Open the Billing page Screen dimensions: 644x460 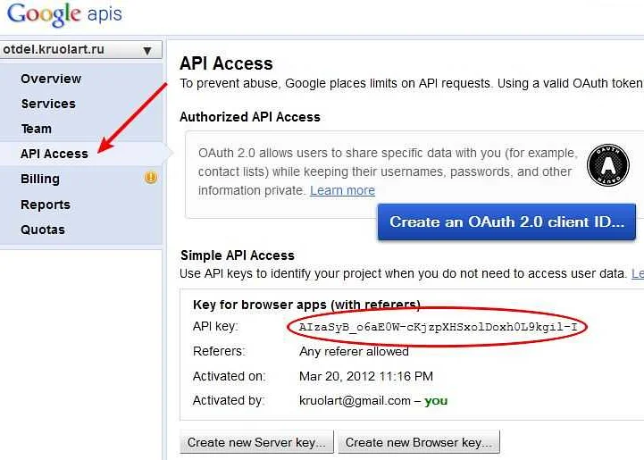(40, 179)
